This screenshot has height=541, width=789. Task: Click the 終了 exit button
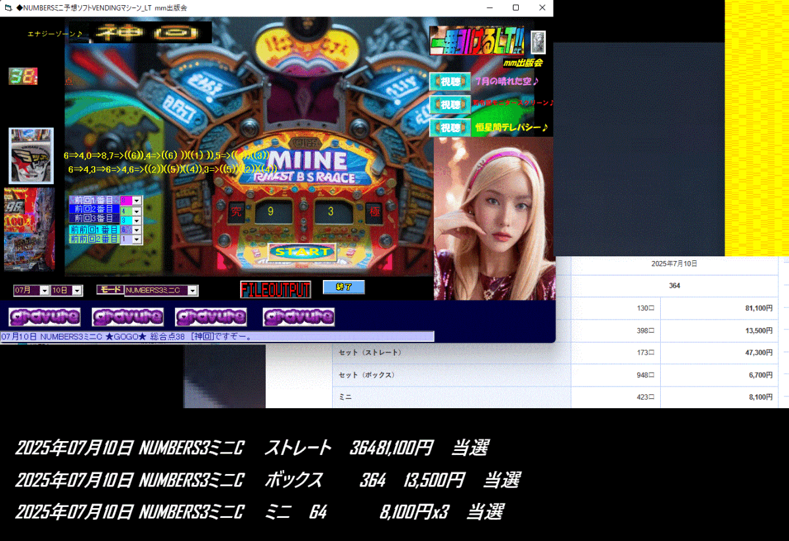[x=343, y=287]
